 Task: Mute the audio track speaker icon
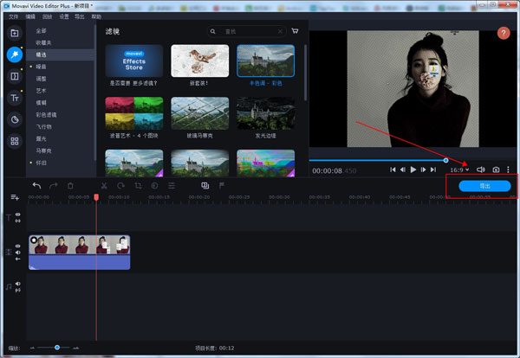(18, 283)
